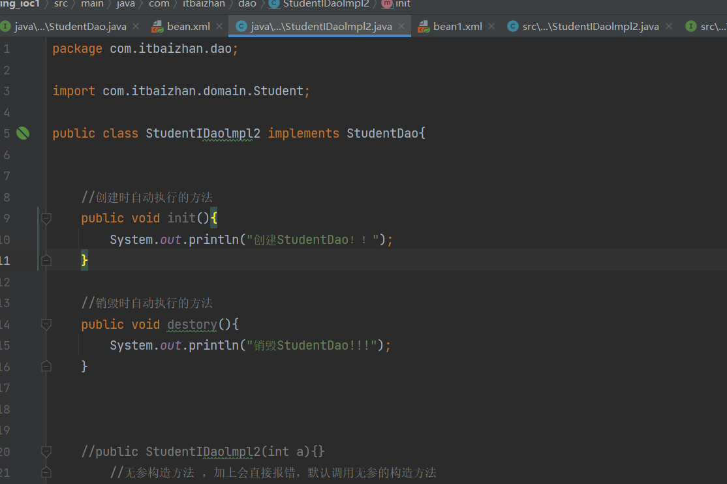Image resolution: width=727 pixels, height=484 pixels.
Task: Click the commented constructor text on line 20
Action: pos(203,451)
